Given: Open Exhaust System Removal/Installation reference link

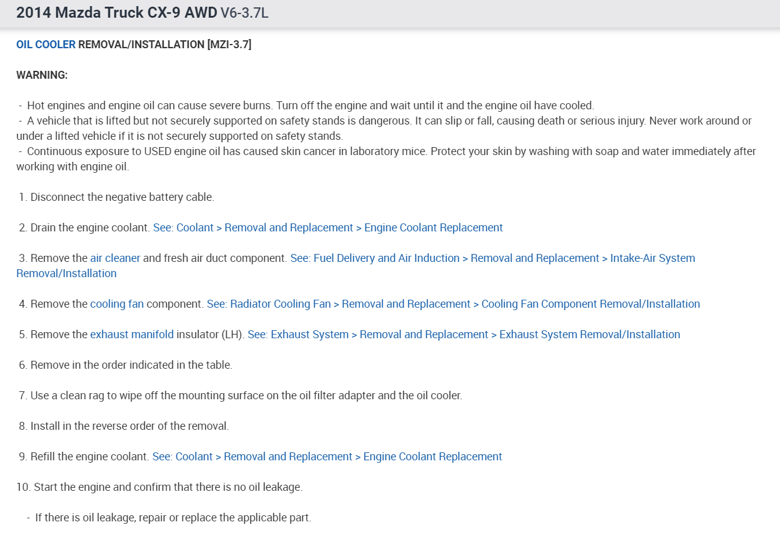Looking at the screenshot, I should (464, 335).
